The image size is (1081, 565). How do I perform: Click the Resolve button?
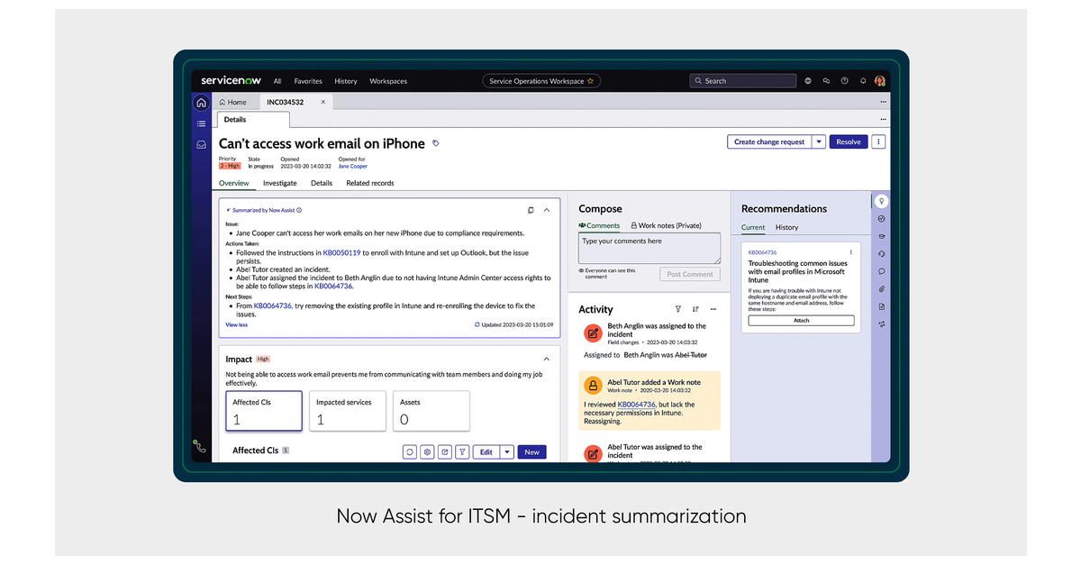point(848,141)
